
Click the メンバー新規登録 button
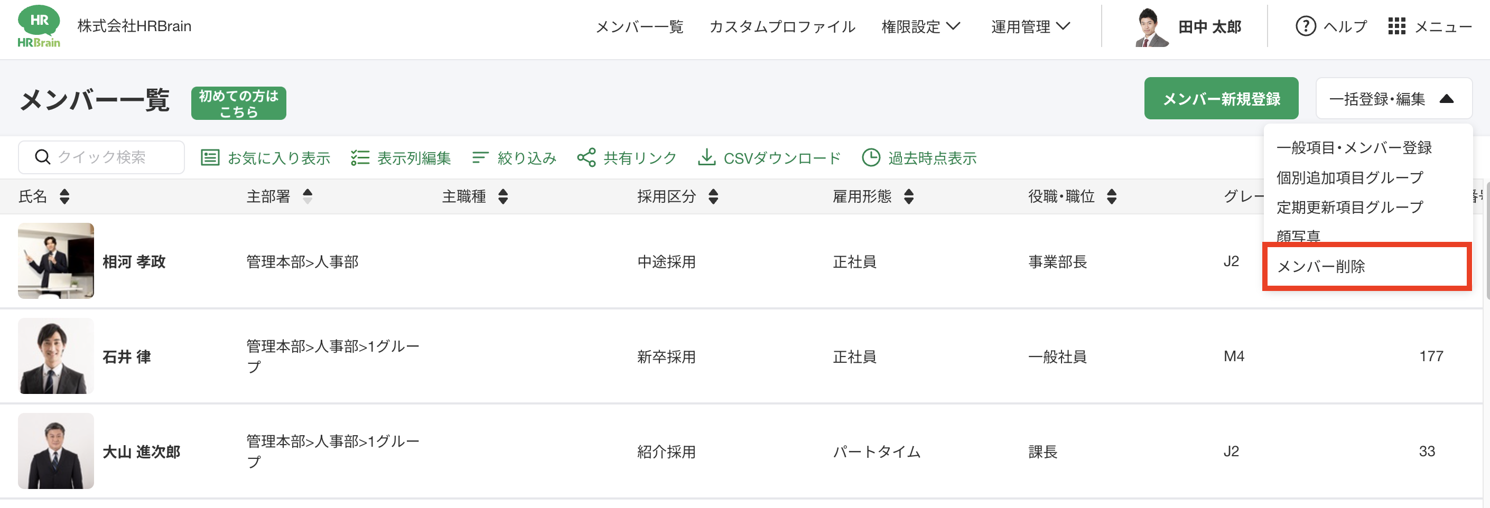click(x=1221, y=99)
